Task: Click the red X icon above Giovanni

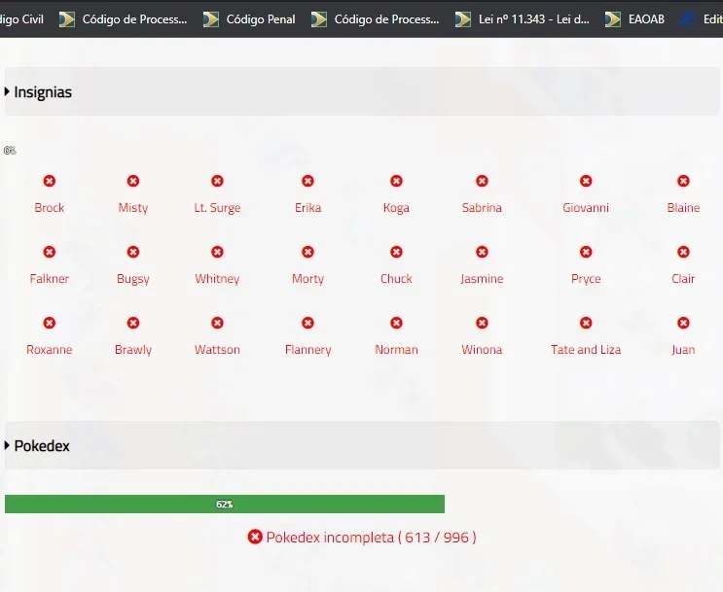Action: pyautogui.click(x=586, y=181)
